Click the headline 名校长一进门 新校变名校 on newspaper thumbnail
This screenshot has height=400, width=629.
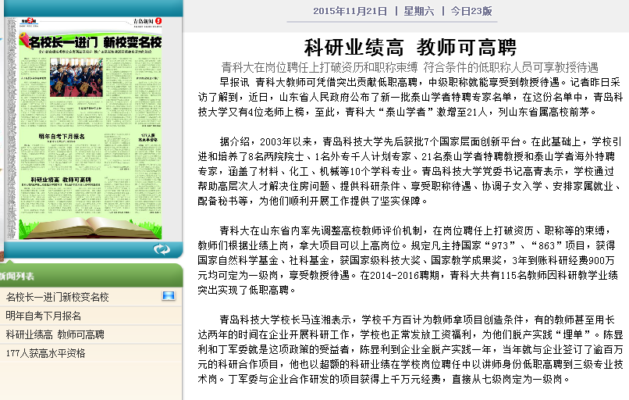click(x=94, y=42)
